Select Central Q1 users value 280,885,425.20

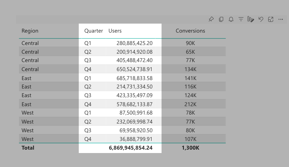click(x=134, y=43)
